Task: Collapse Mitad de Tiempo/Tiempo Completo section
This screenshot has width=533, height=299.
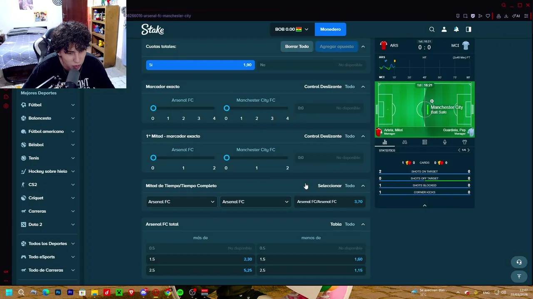Action: click(363, 186)
